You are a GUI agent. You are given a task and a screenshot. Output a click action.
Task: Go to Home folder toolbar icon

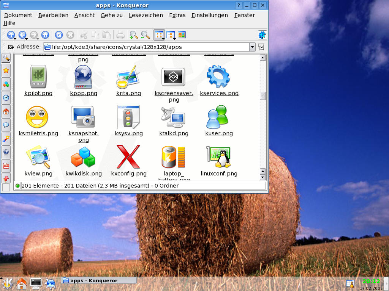click(45, 35)
